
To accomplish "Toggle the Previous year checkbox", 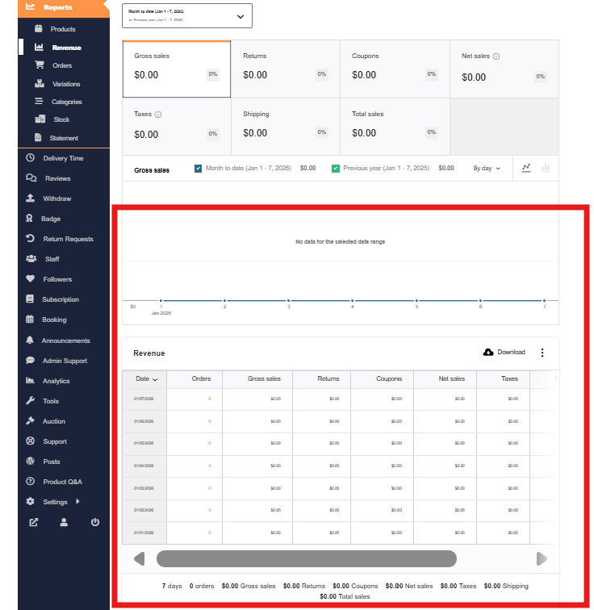I will 336,169.
